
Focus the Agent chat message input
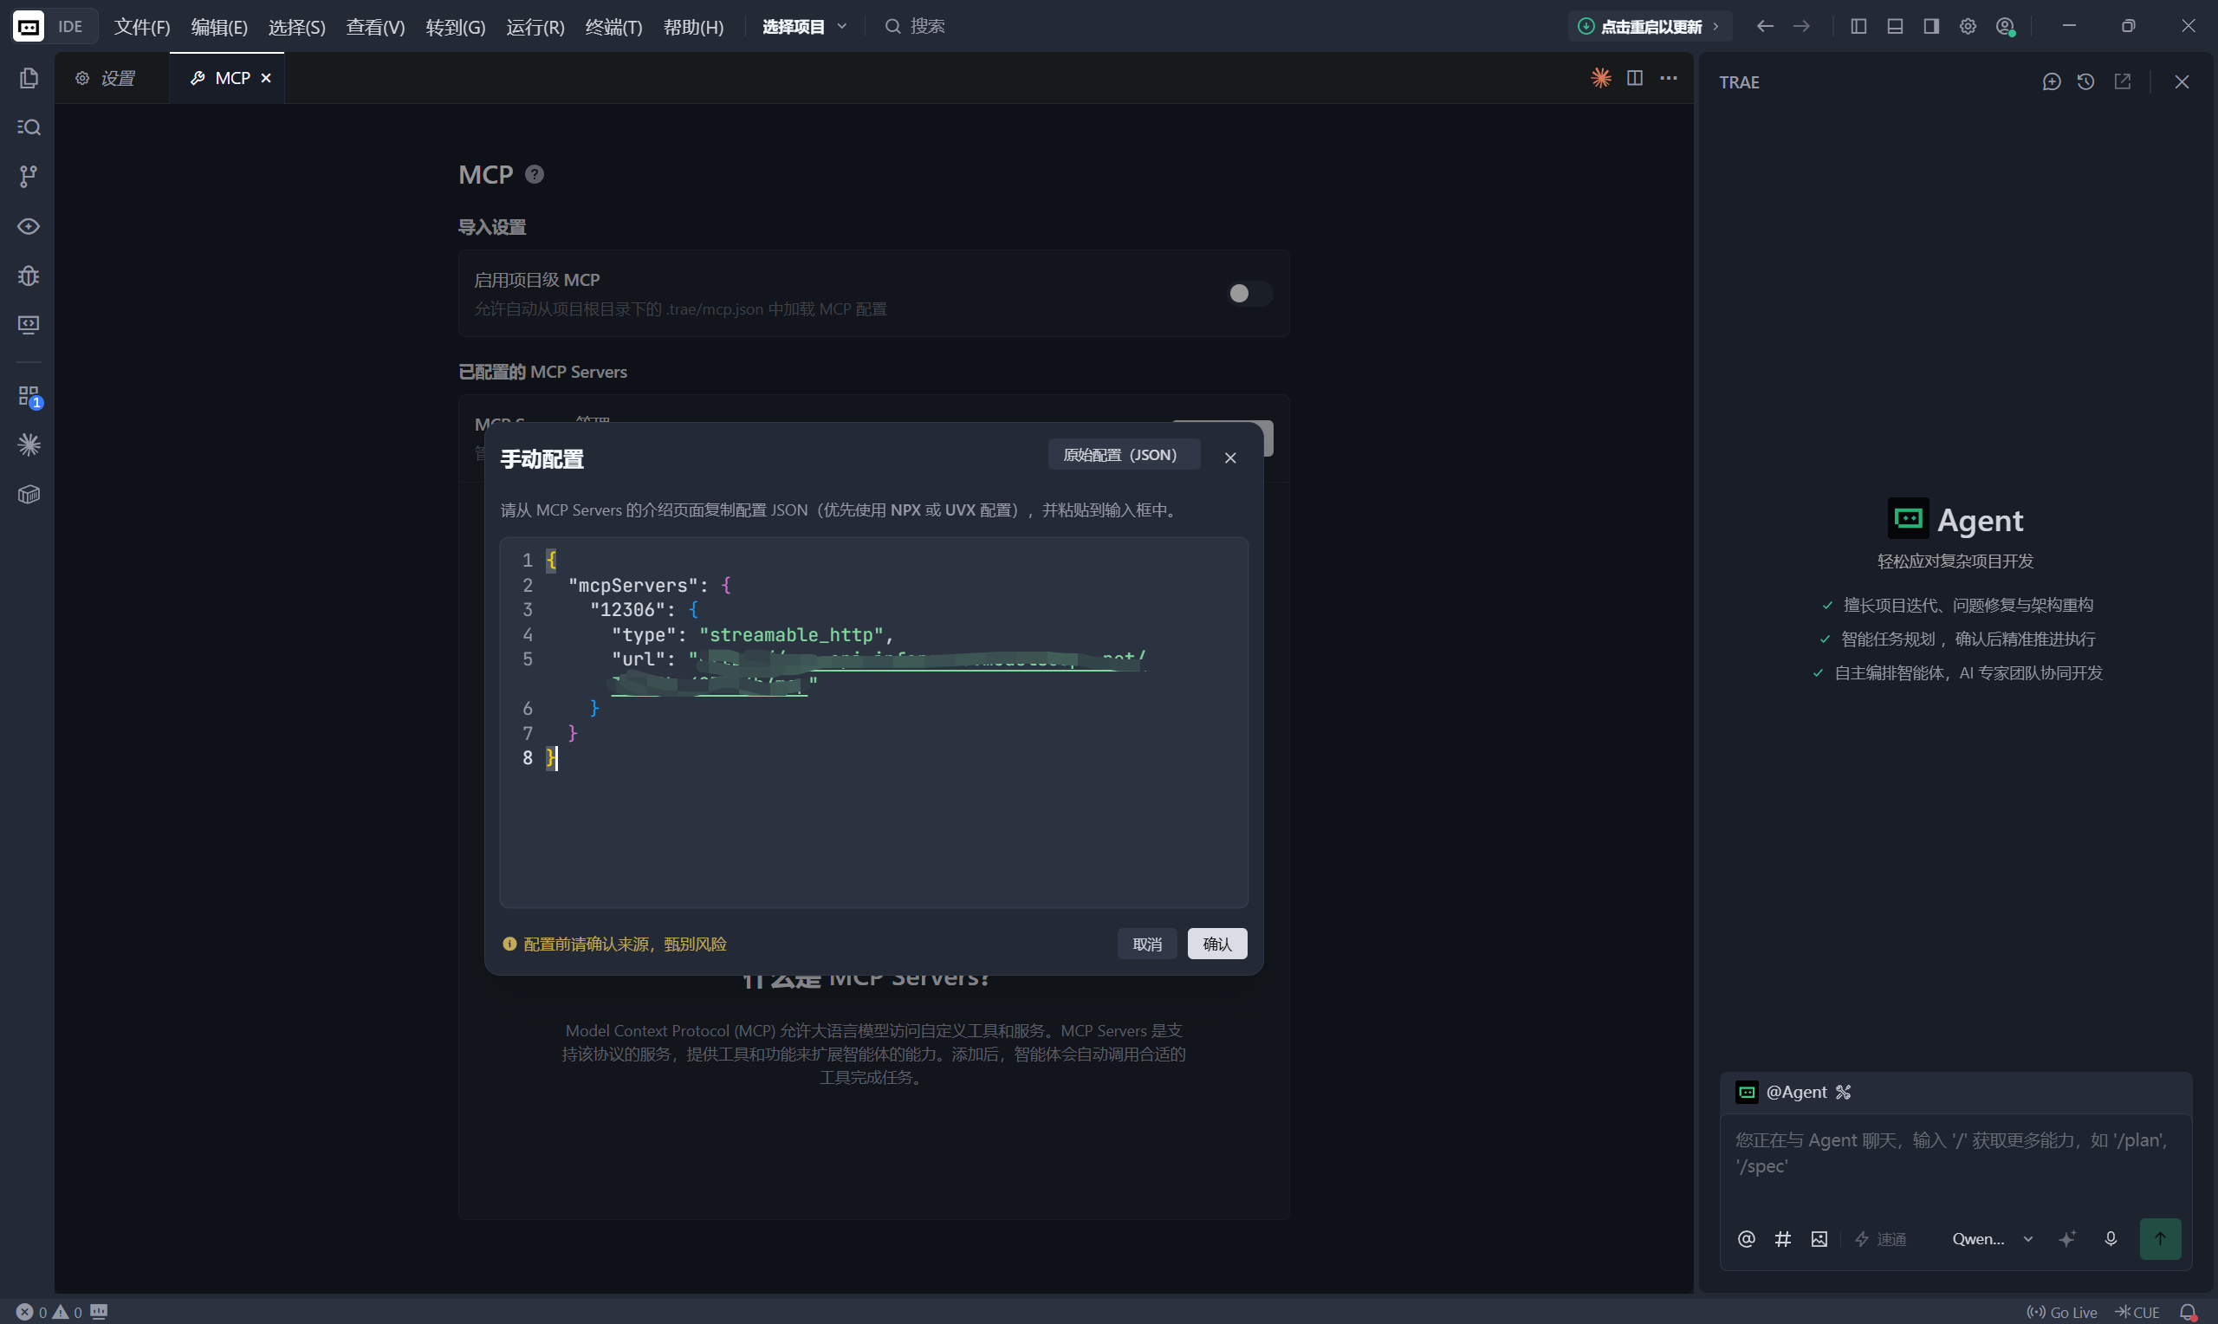point(1955,1153)
